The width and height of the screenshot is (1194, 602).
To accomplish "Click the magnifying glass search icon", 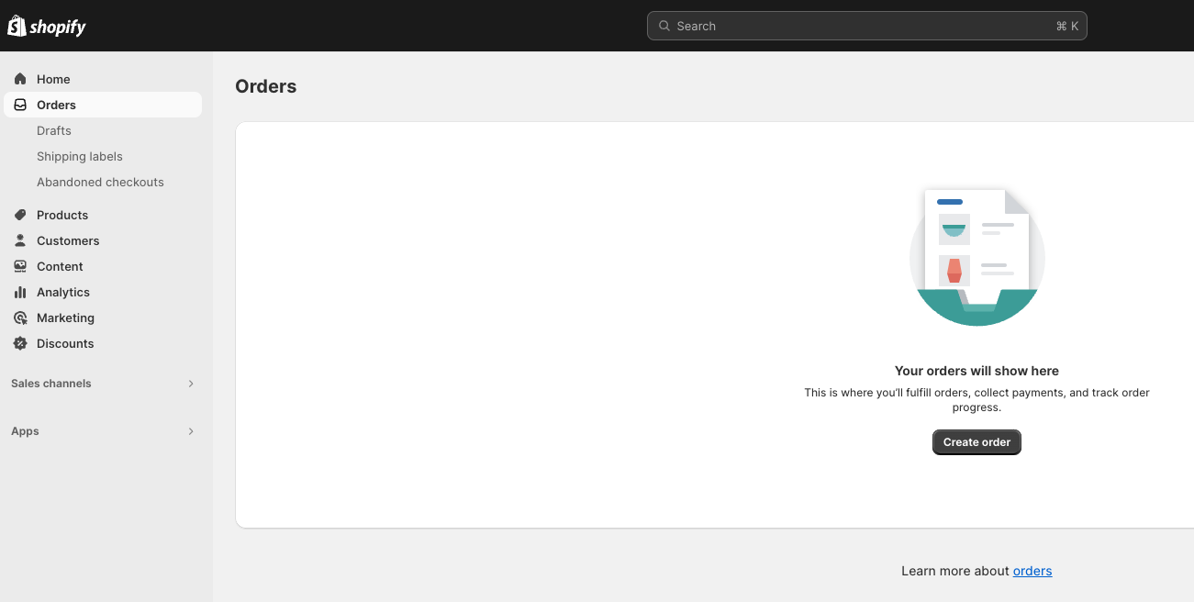I will (x=664, y=26).
